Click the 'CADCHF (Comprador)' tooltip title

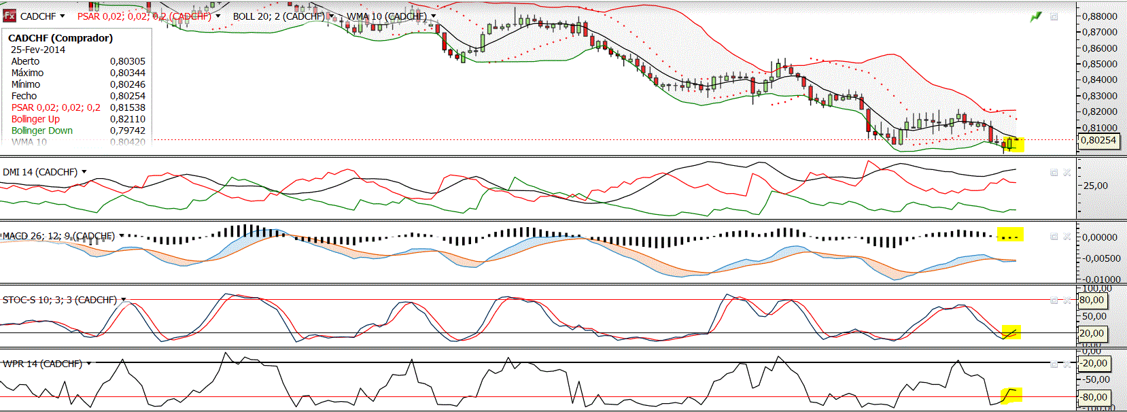point(60,38)
